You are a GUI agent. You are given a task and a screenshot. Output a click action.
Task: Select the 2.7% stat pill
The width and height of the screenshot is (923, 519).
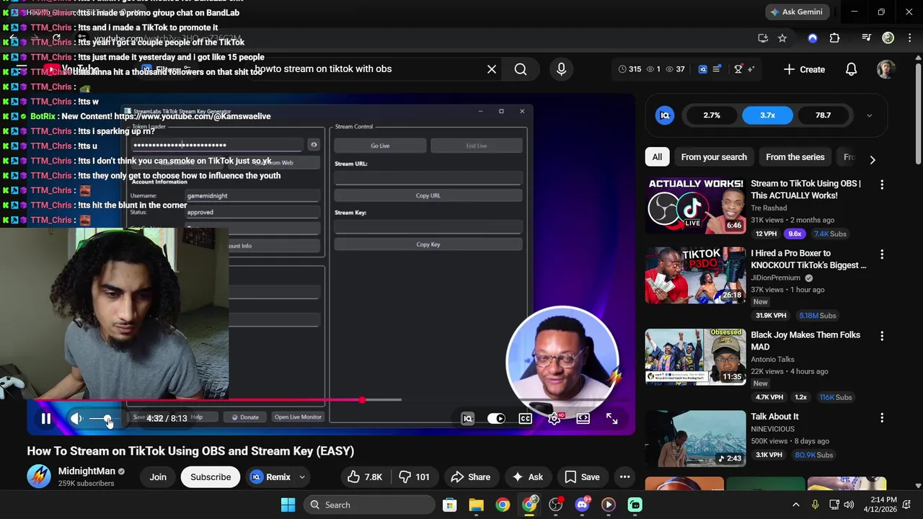[x=712, y=115]
